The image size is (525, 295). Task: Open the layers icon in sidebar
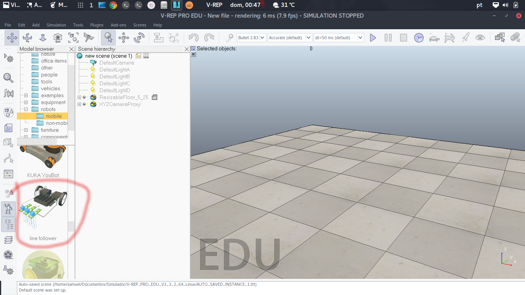(x=8, y=240)
